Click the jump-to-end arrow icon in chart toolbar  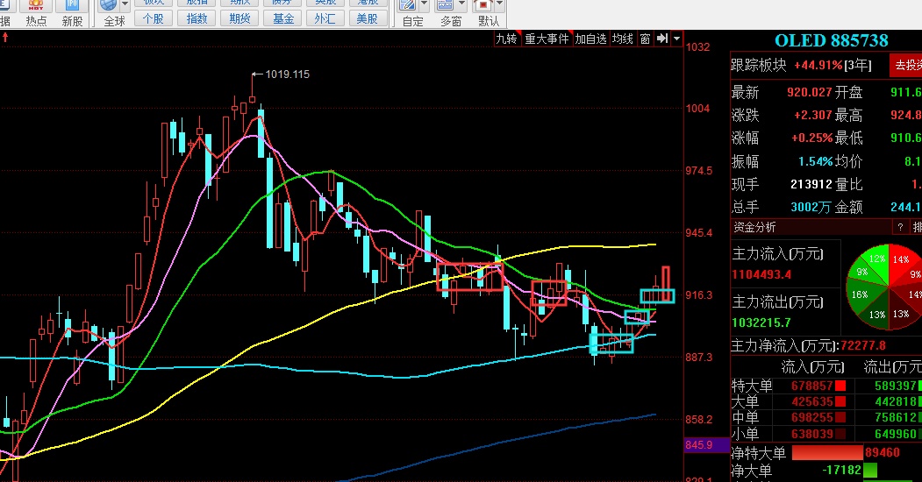tap(662, 39)
